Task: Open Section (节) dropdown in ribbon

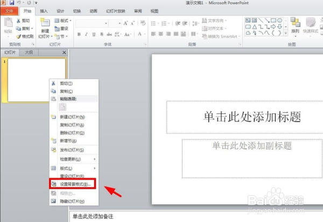Action: pos(61,37)
